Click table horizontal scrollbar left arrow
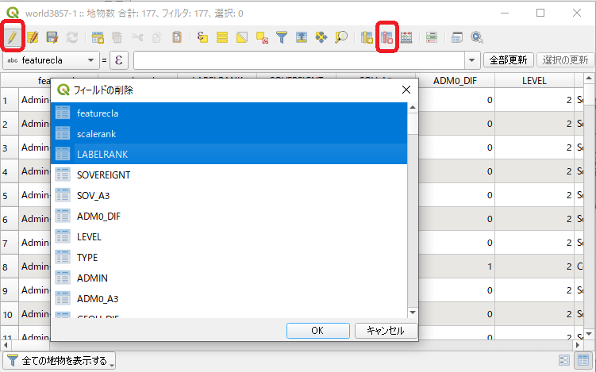596x372 pixels. click(6, 345)
